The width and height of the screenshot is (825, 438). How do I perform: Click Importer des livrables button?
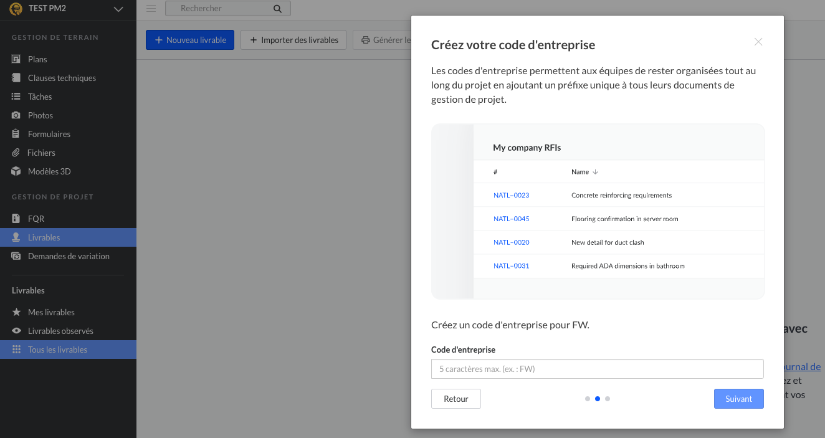point(293,40)
